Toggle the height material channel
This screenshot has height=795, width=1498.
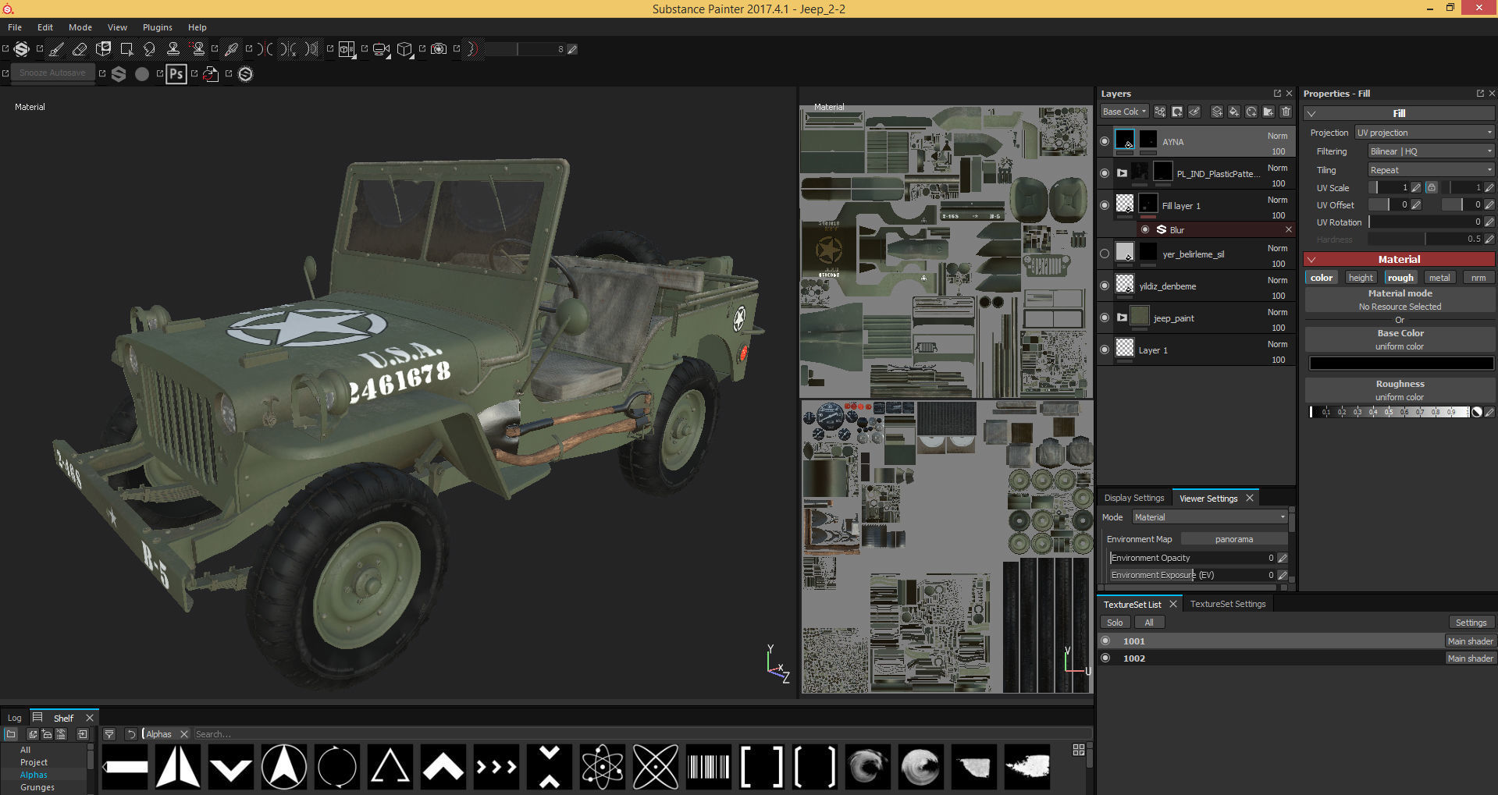pos(1361,278)
